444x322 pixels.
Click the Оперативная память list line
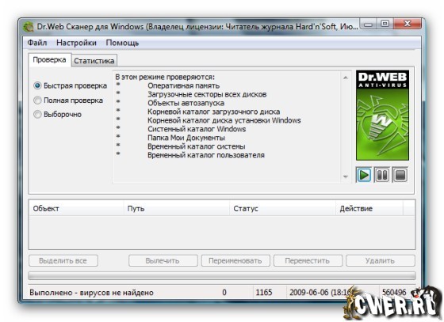coord(183,85)
